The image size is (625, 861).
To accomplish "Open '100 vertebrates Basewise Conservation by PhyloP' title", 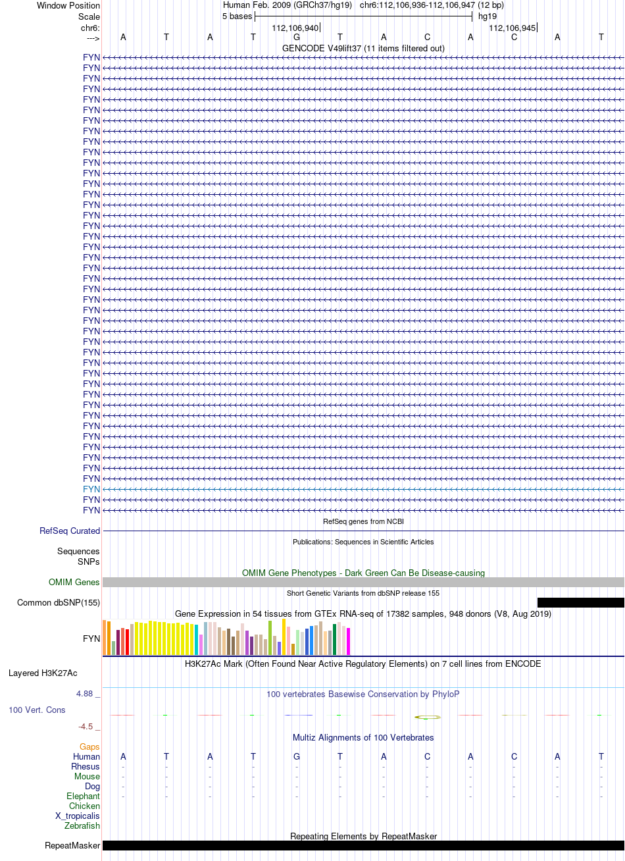I will (x=363, y=694).
